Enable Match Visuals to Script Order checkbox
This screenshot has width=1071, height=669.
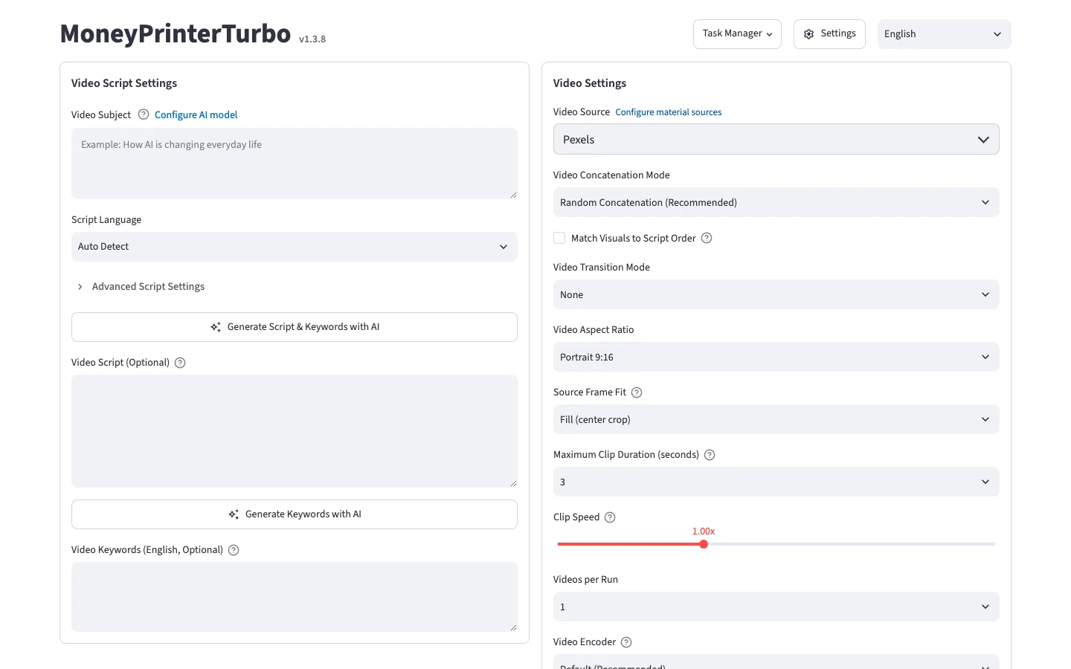tap(559, 238)
